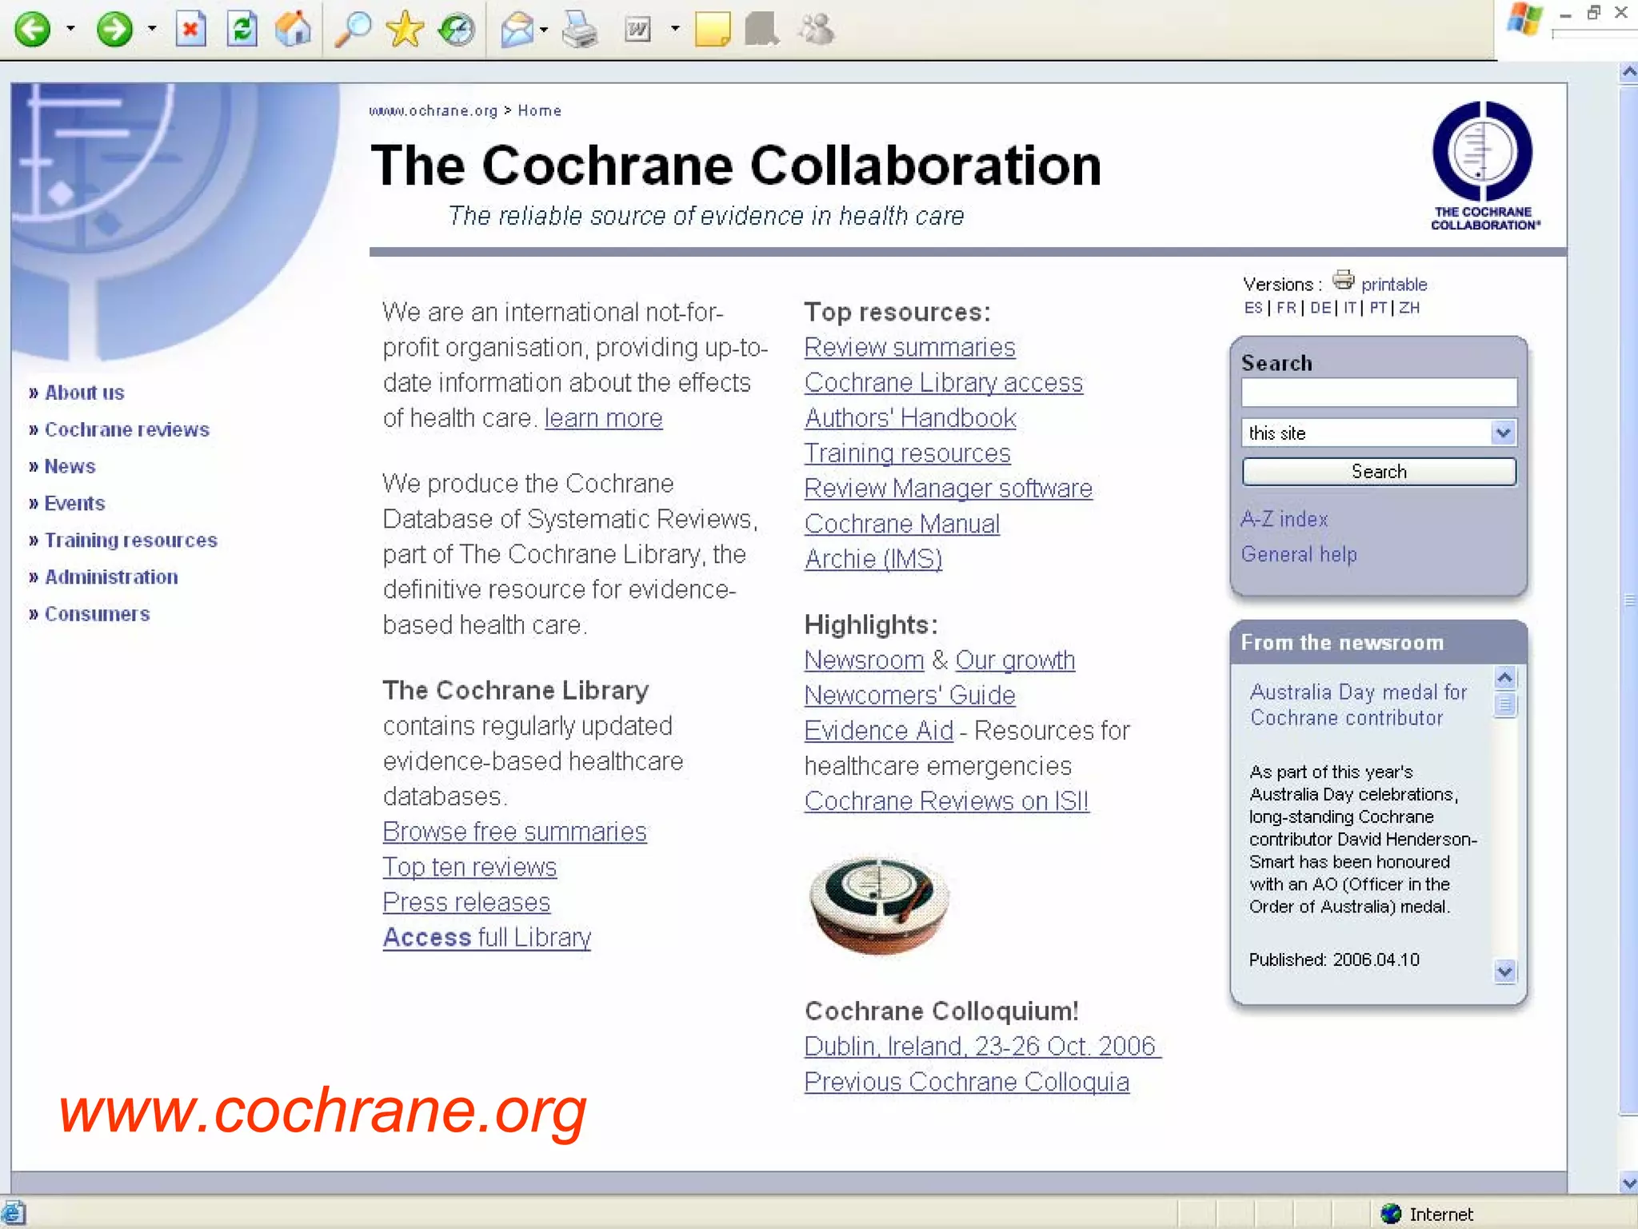Click the Search button
Viewport: 1638px width, 1229px height.
tap(1379, 472)
